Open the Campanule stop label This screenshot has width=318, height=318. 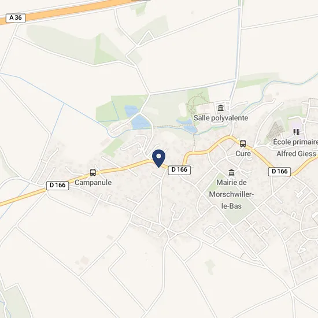(93, 182)
